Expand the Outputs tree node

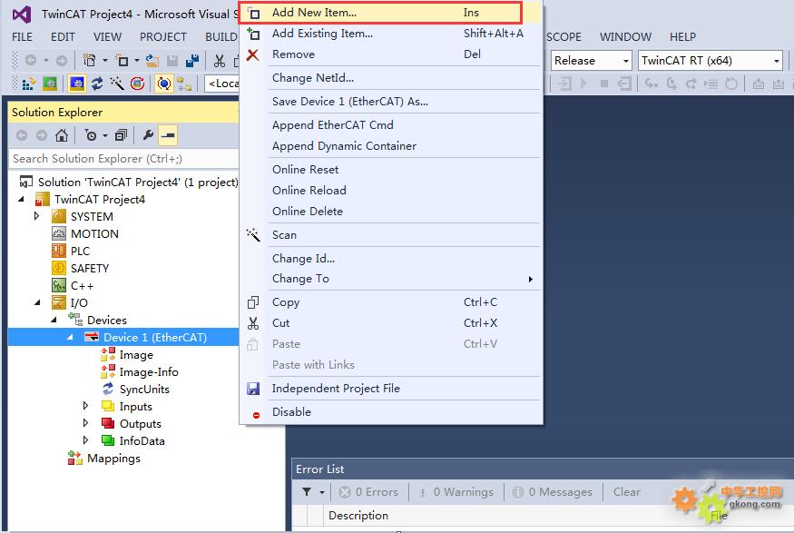(85, 423)
